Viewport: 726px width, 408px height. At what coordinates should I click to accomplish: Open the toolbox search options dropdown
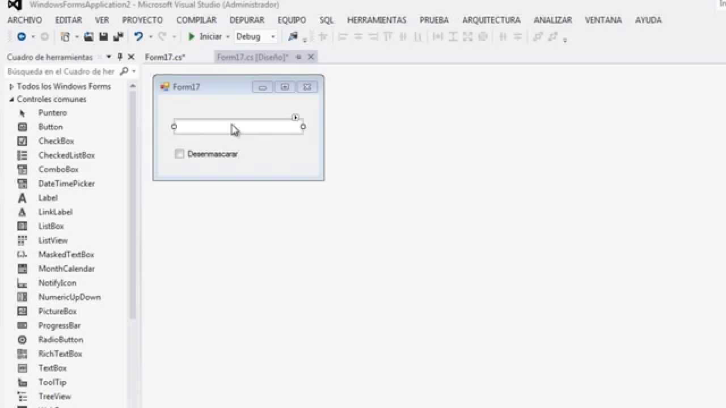pos(134,71)
